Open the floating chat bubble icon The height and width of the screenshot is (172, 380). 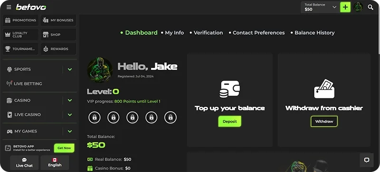coord(367,160)
